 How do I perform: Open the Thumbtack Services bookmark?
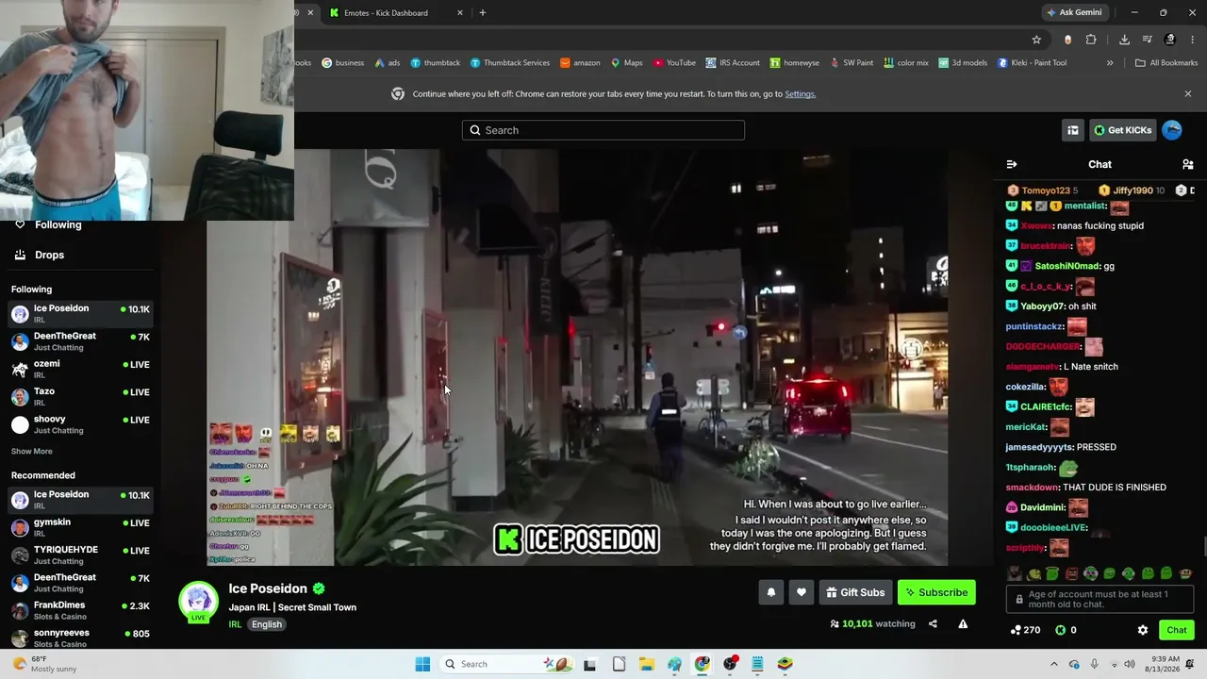point(509,63)
